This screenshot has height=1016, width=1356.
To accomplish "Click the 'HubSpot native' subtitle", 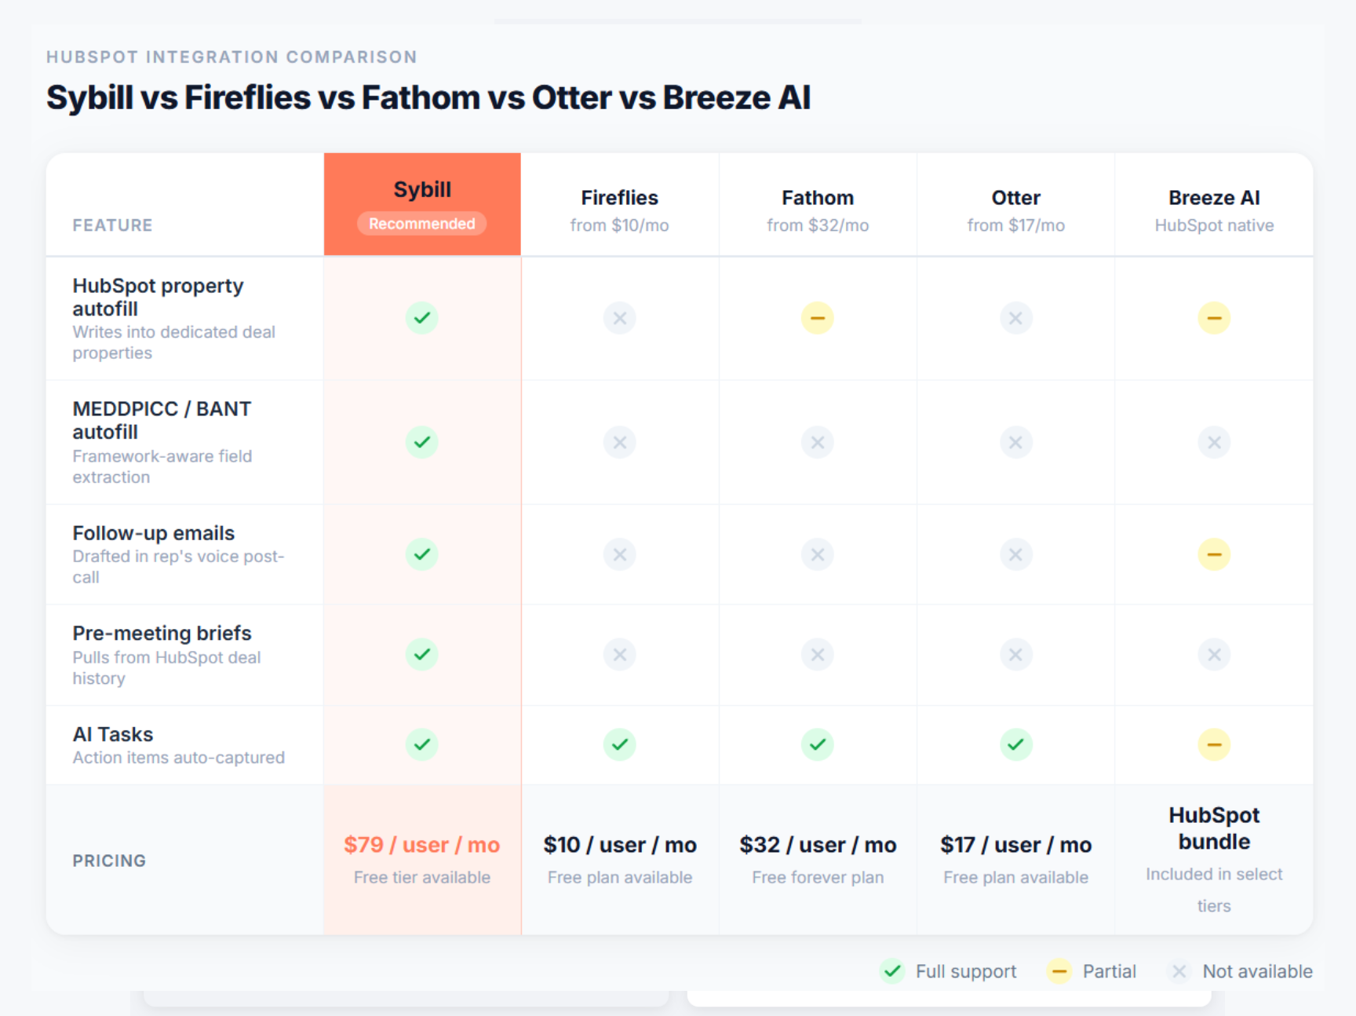I will point(1214,225).
